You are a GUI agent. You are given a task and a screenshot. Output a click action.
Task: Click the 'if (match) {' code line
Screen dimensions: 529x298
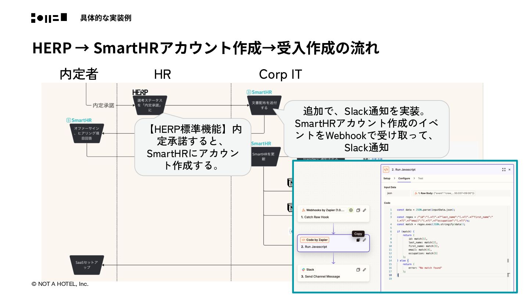(x=406, y=231)
